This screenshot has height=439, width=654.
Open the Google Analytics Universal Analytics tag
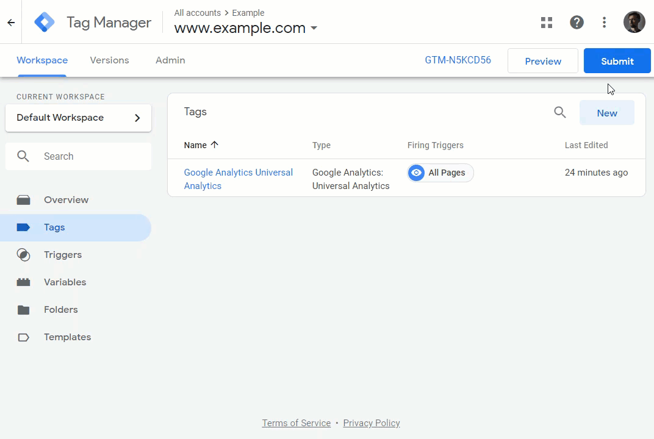238,179
